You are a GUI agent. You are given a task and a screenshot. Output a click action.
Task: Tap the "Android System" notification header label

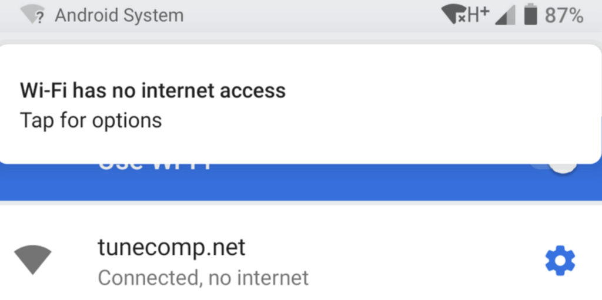pyautogui.click(x=119, y=15)
